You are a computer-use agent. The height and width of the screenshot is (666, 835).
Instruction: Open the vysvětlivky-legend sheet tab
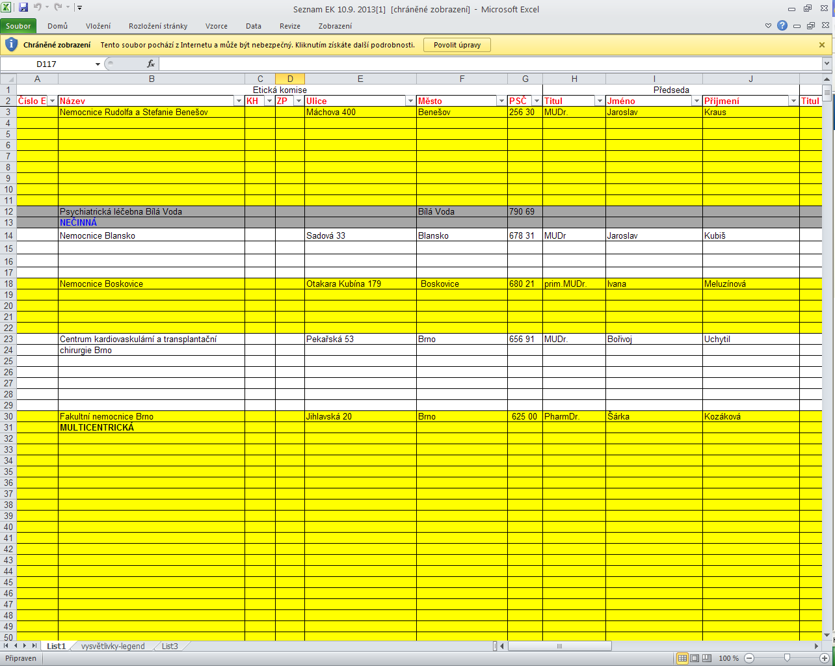tap(113, 646)
